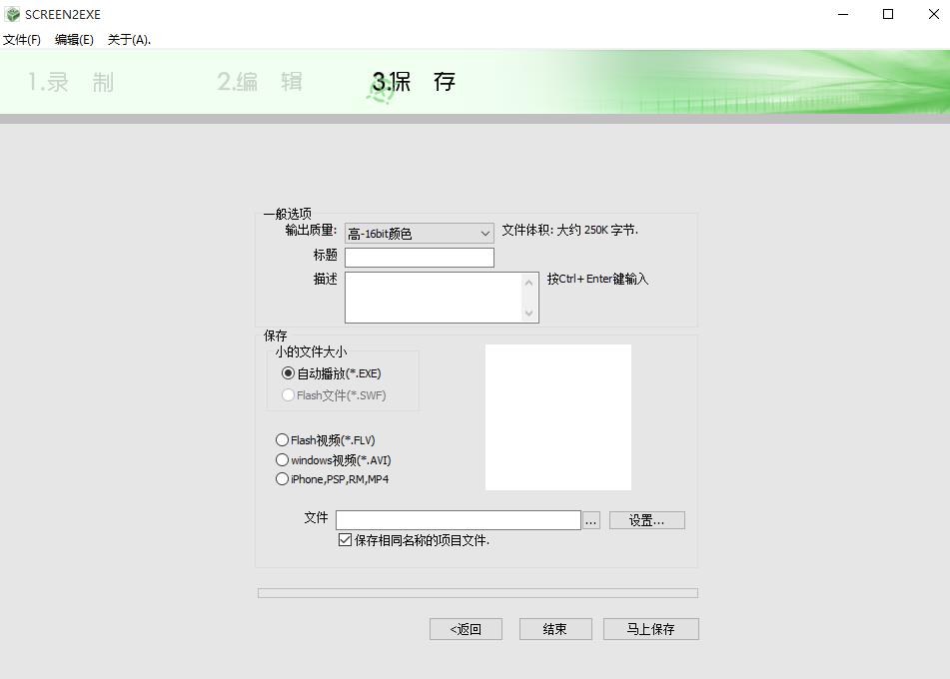
Task: Click the 马上保存 save now button
Action: pyautogui.click(x=650, y=629)
